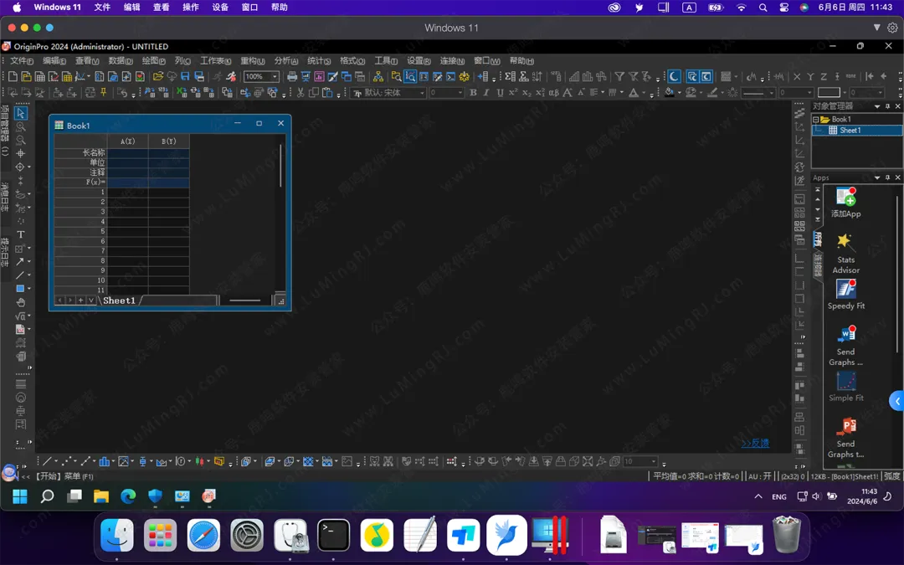Click the Open folder toolbar icon
The image size is (904, 565).
[157, 77]
